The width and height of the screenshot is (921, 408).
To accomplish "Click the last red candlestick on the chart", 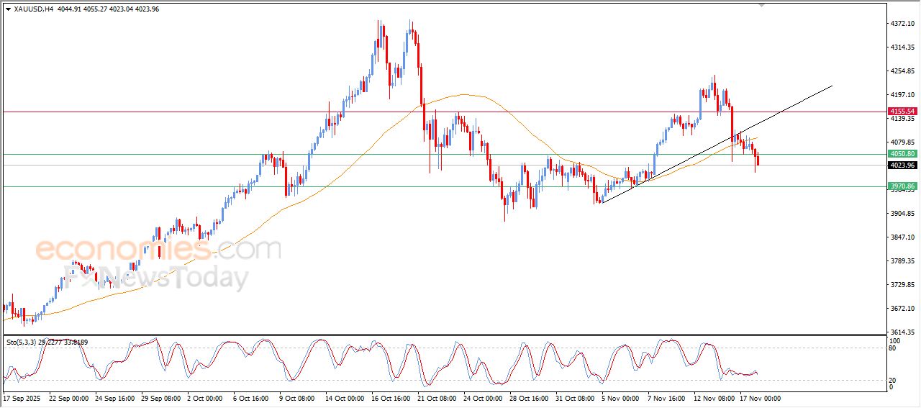I will [x=758, y=159].
